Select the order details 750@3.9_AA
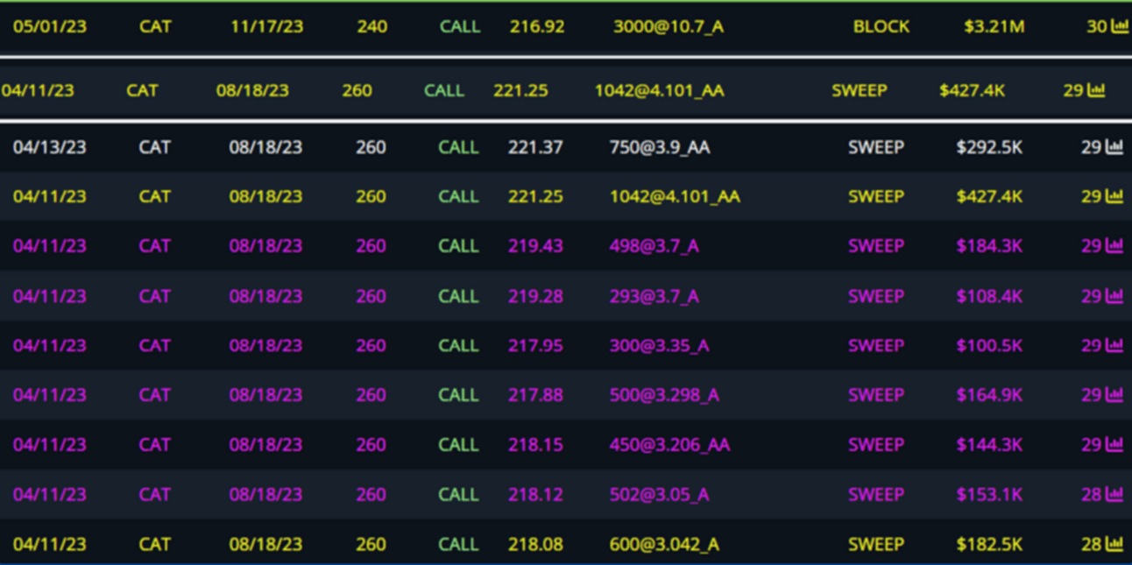1132x565 pixels. tap(660, 147)
